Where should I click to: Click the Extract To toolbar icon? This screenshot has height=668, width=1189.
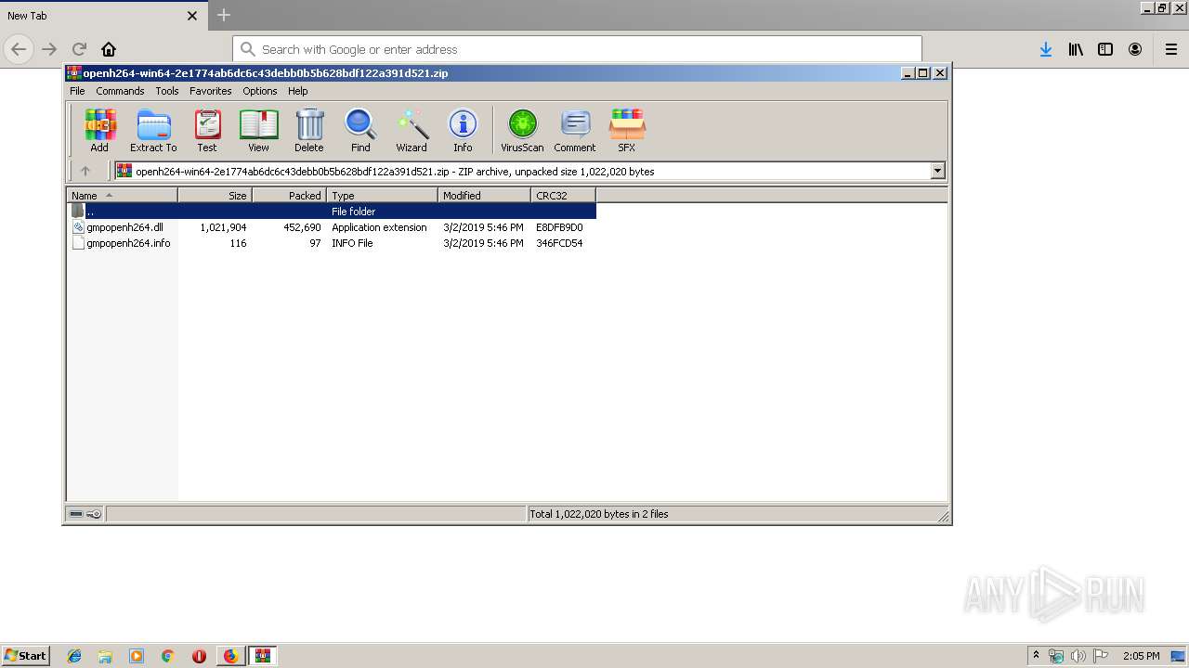(x=153, y=130)
